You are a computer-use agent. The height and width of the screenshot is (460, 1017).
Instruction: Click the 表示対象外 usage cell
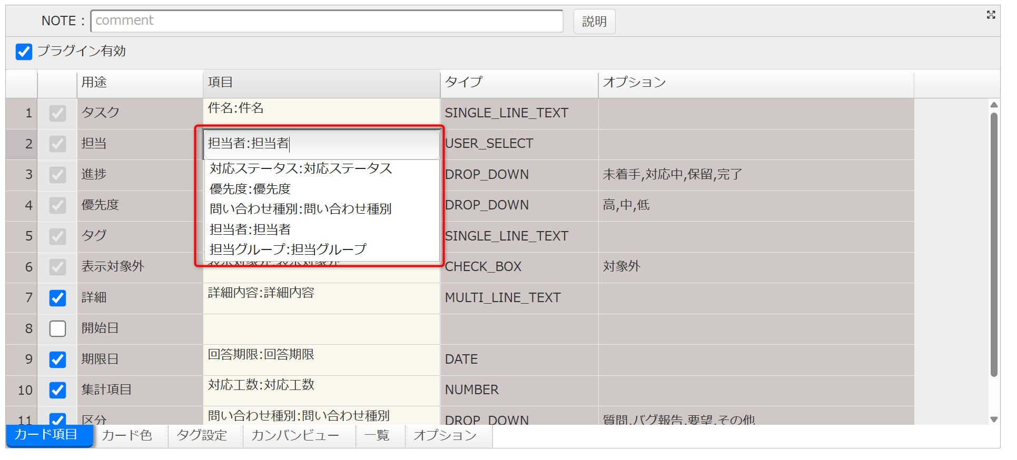[x=140, y=267]
